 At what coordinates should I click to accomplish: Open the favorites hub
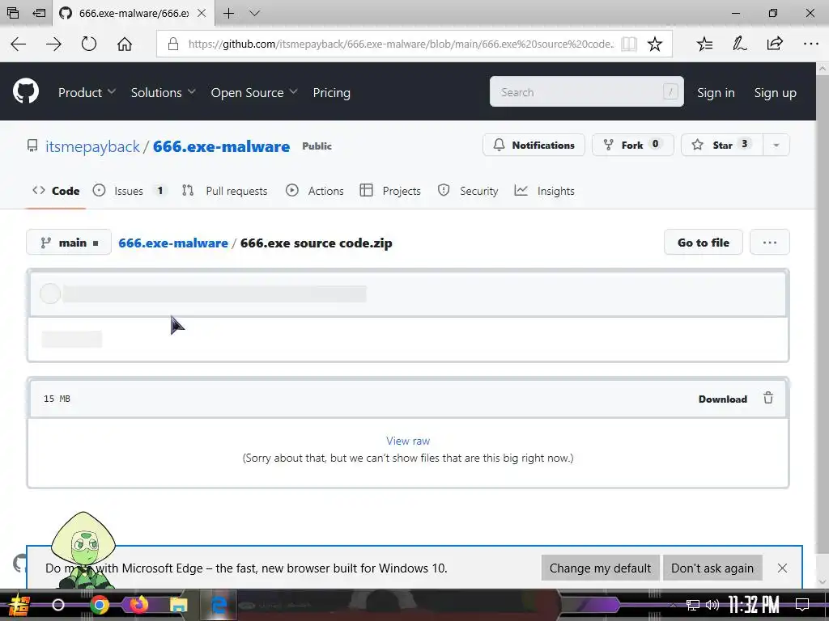(x=704, y=44)
